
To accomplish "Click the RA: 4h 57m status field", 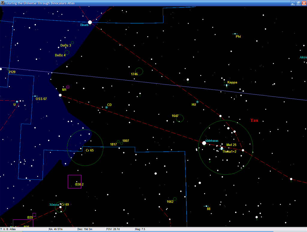I will 62,229.
